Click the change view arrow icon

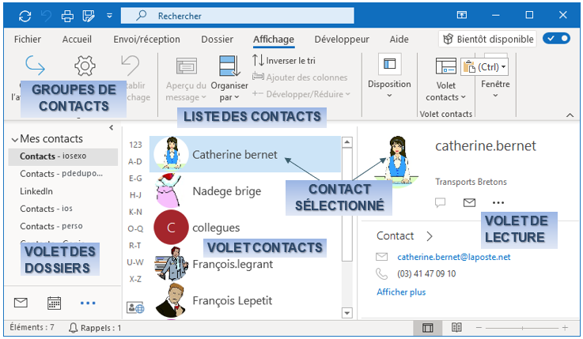(36, 66)
